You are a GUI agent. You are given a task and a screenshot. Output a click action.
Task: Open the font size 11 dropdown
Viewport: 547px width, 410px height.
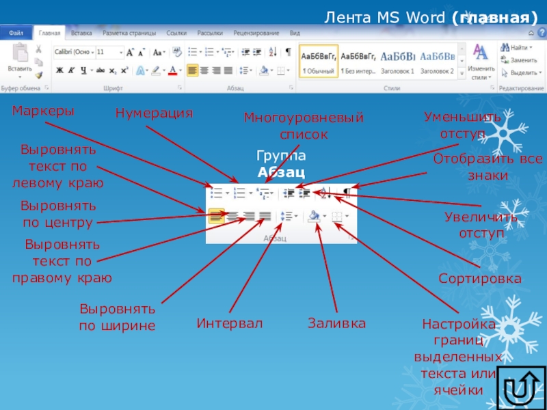121,53
